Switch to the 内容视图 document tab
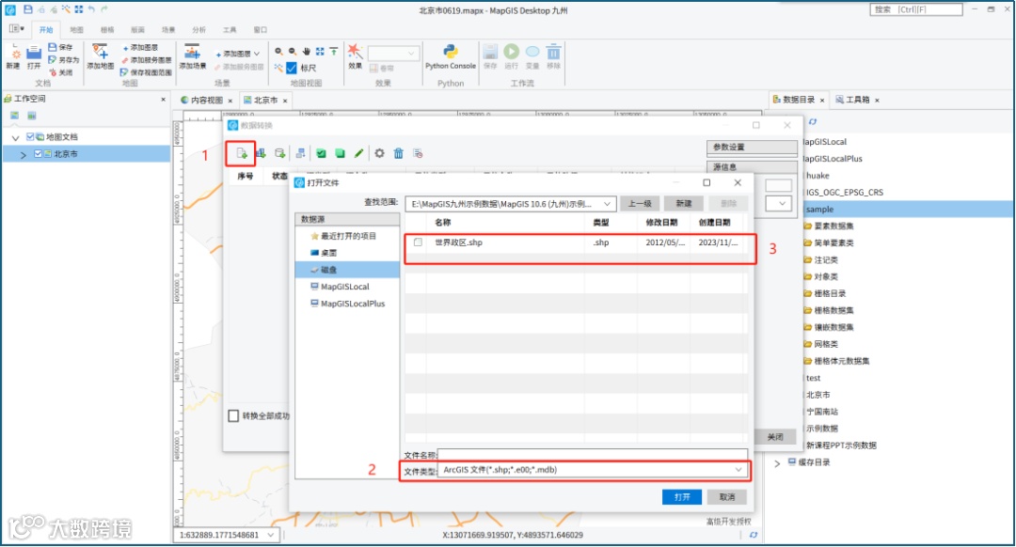 point(206,101)
